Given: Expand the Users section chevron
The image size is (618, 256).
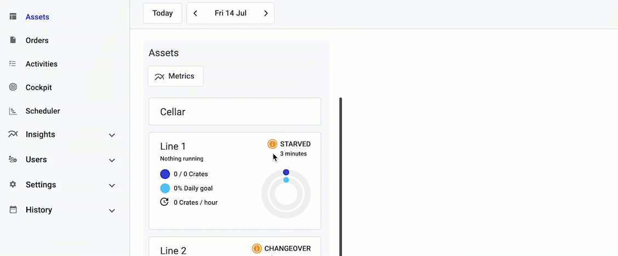Looking at the screenshot, I should click(112, 160).
